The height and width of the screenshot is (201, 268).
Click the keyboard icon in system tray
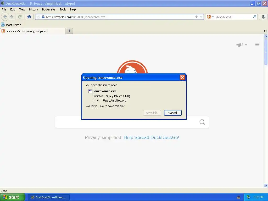tap(239, 197)
